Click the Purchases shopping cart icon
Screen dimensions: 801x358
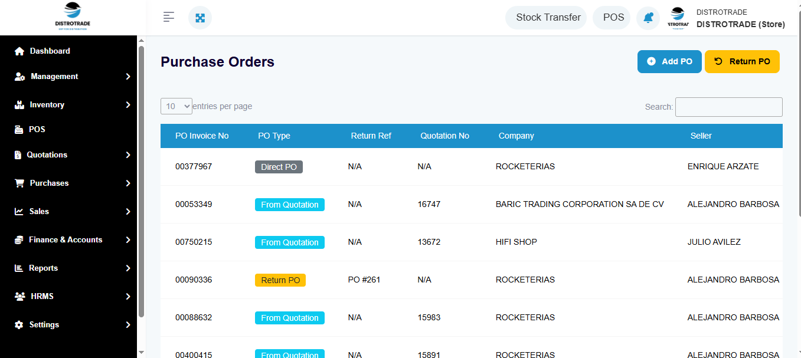click(x=19, y=183)
